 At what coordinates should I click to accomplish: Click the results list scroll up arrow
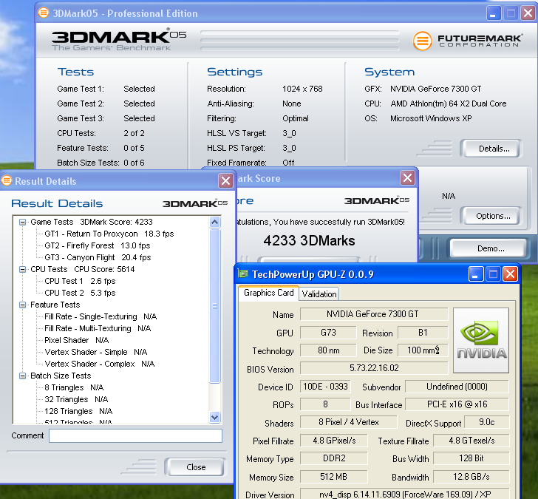click(215, 222)
